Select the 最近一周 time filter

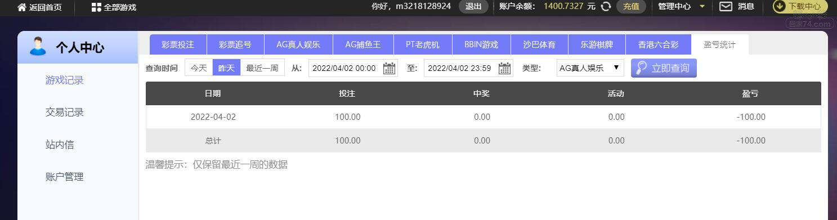pyautogui.click(x=262, y=68)
